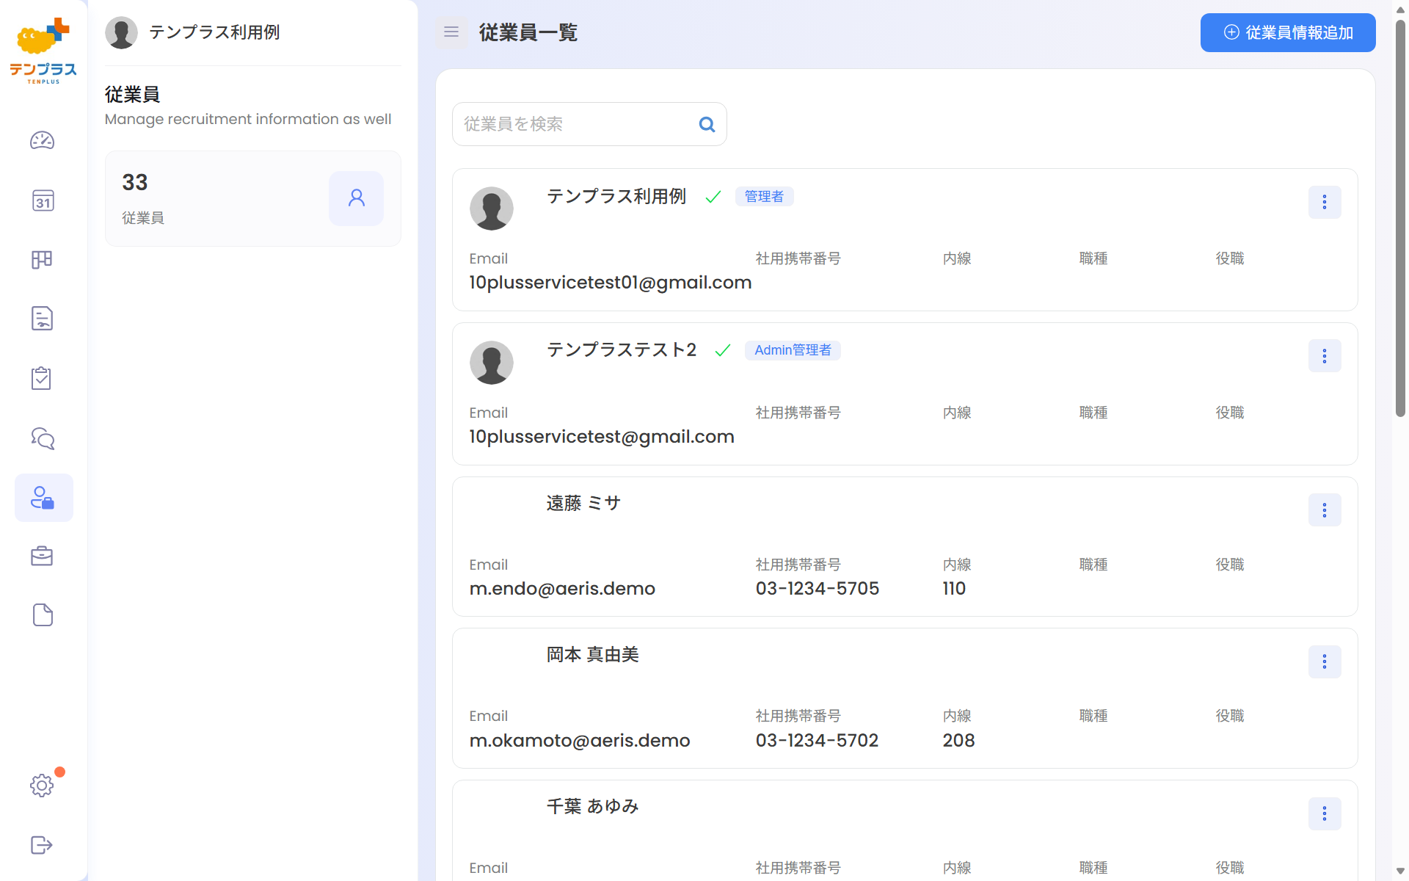Click the Admin管理者 badge

point(793,350)
